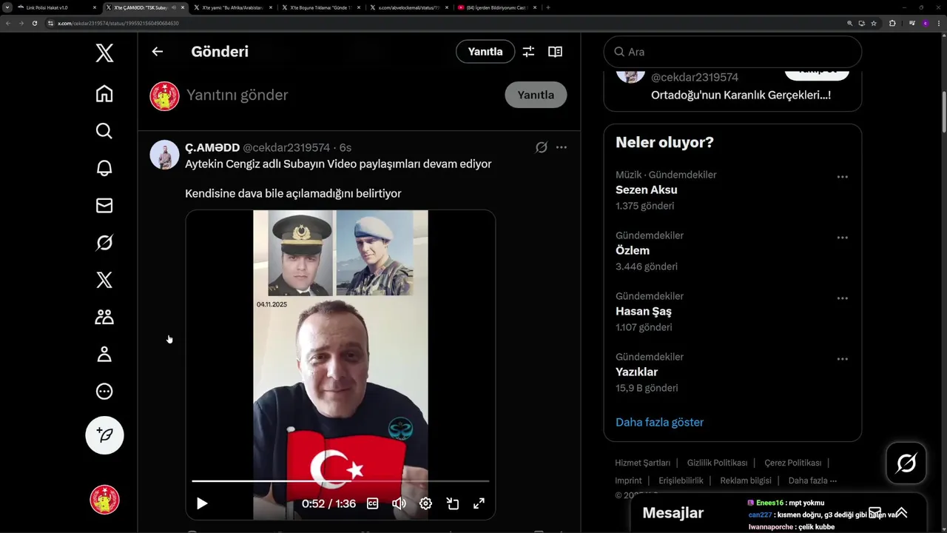The width and height of the screenshot is (947, 533).
Task: Open more menu for Yazıklar trend
Action: (842, 359)
